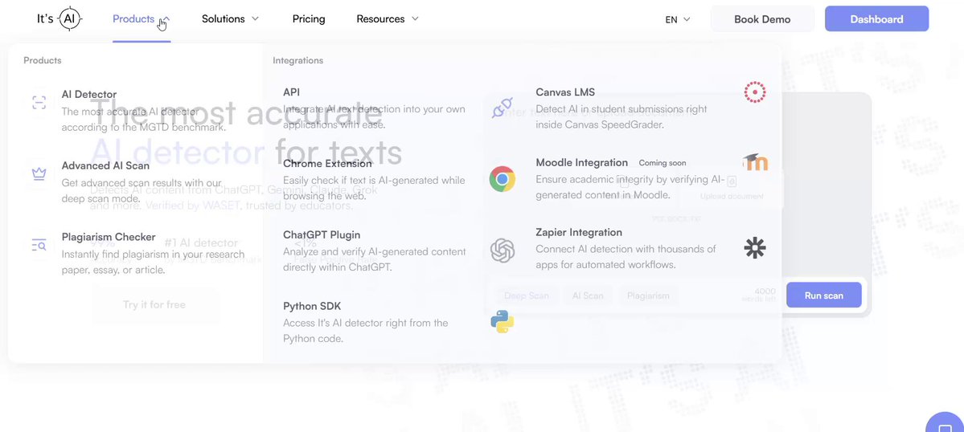This screenshot has height=432, width=964.
Task: Click the crown icon for Advanced AI Scan
Action: pos(39,173)
